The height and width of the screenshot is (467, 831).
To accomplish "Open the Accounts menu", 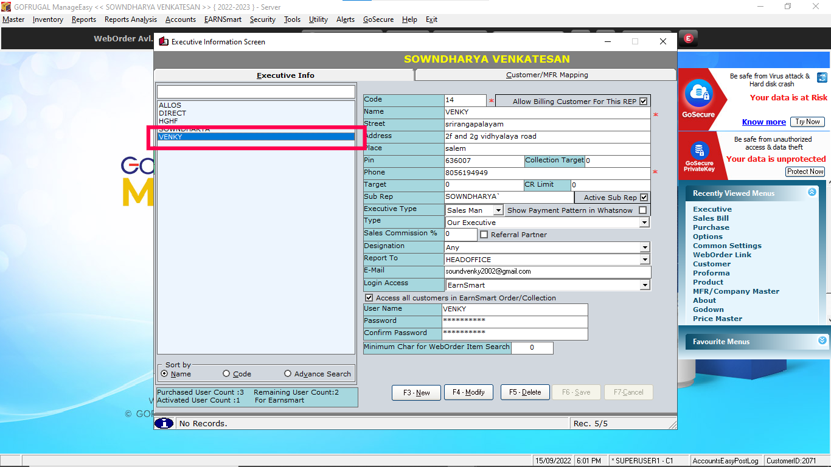I will pyautogui.click(x=181, y=19).
